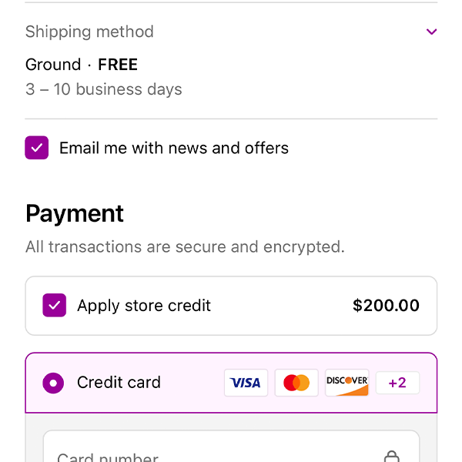Click the "Apply store credit" label
This screenshot has width=462, height=462.
click(x=144, y=306)
